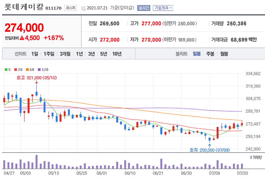
Task: Click the 288,781 price axis label
Action: click(253, 111)
